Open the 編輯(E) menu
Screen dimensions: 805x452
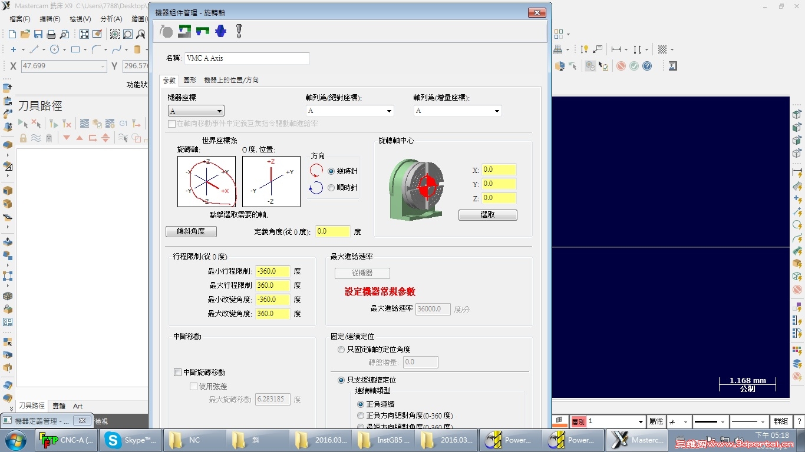[50, 19]
